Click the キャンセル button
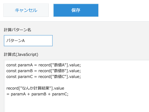Viewport: 149px width, 112px height. pyautogui.click(x=26, y=10)
